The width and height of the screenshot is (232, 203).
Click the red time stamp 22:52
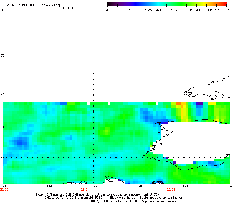tap(4, 190)
